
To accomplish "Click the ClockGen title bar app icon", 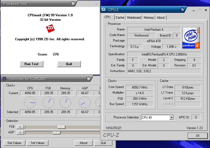I will 4,78.
